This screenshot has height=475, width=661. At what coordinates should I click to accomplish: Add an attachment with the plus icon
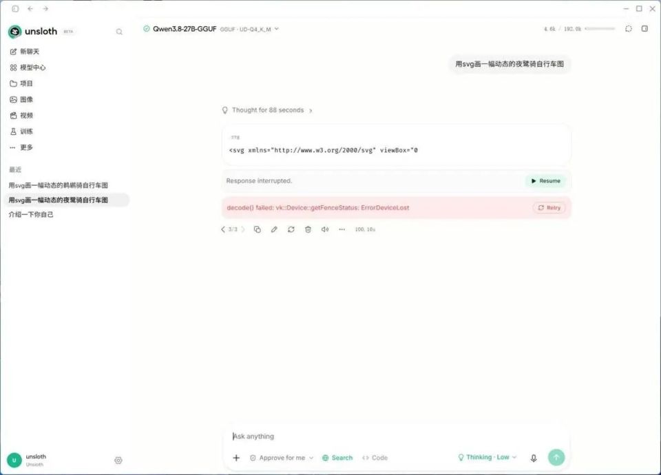(x=236, y=458)
